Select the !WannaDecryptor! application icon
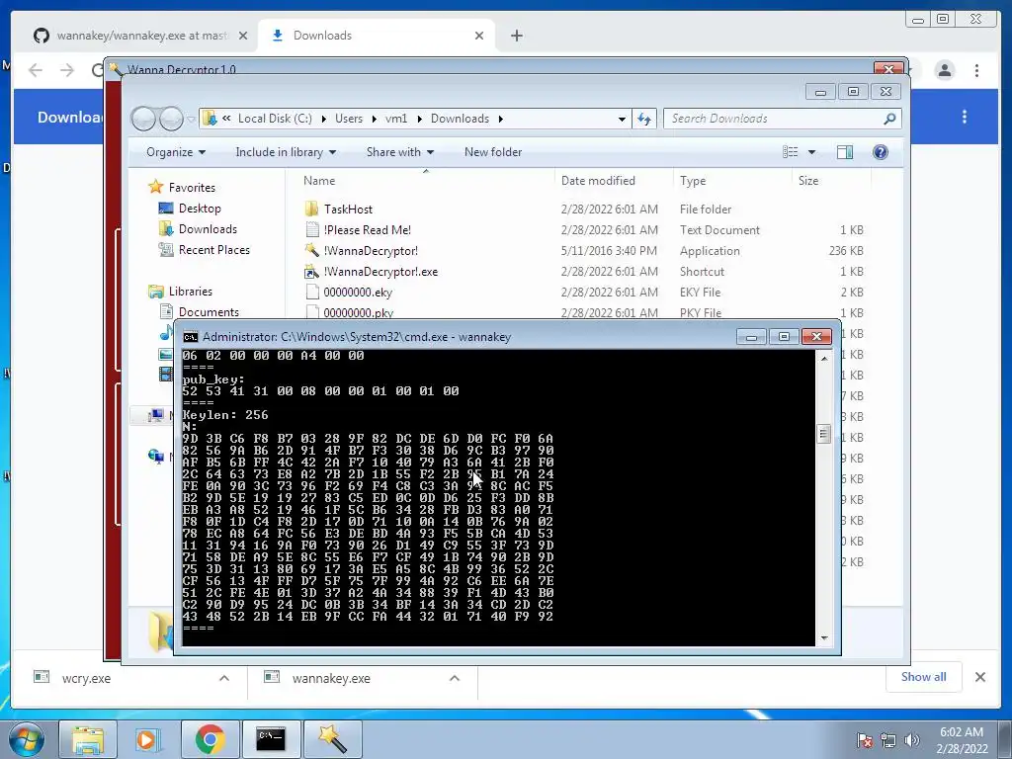Viewport: 1012px width, 759px height. click(x=311, y=250)
